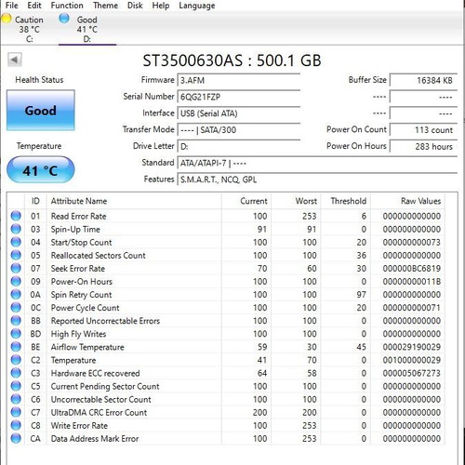
Task: Open the Edit menu
Action: (x=34, y=6)
